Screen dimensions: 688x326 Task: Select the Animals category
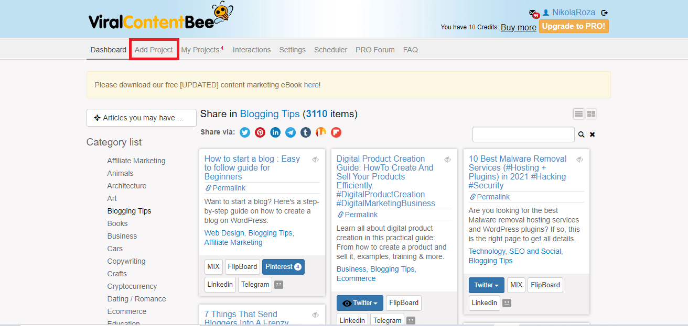pyautogui.click(x=120, y=173)
